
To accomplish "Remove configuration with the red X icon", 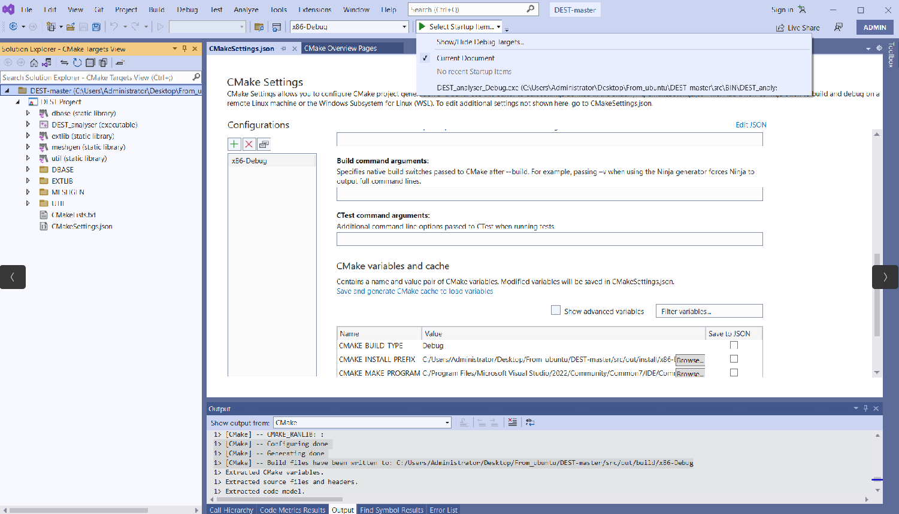I will (249, 144).
